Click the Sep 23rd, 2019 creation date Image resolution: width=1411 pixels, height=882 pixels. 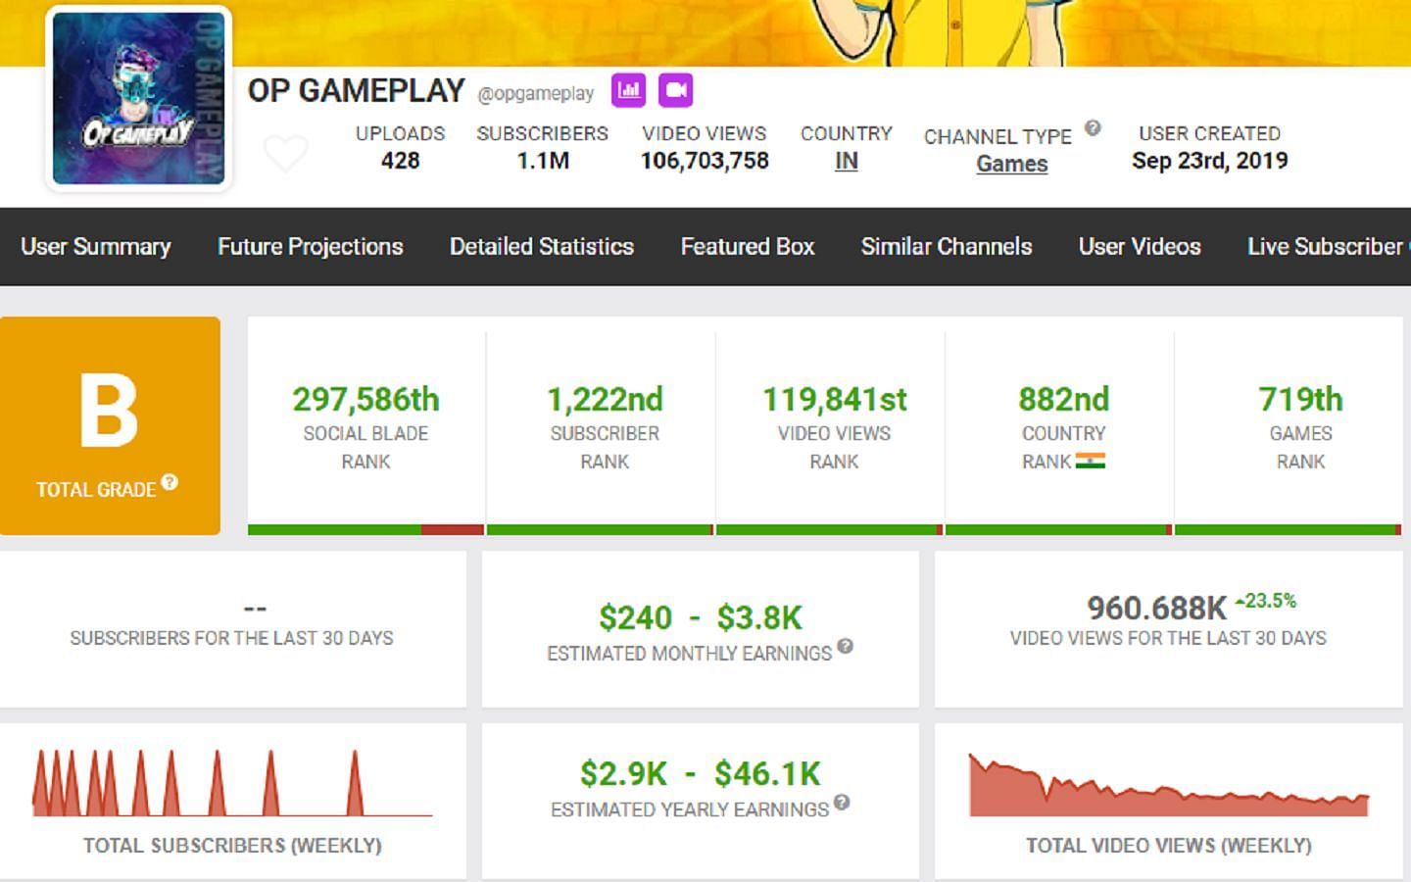(1210, 161)
